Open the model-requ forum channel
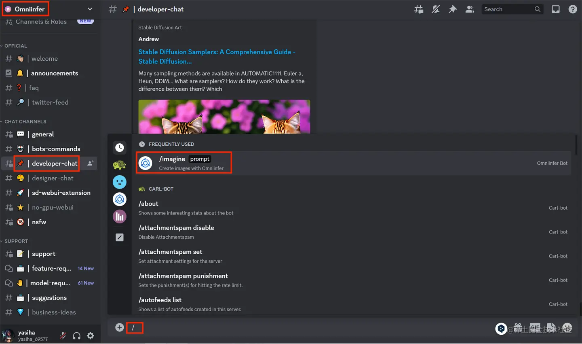 [x=49, y=283]
